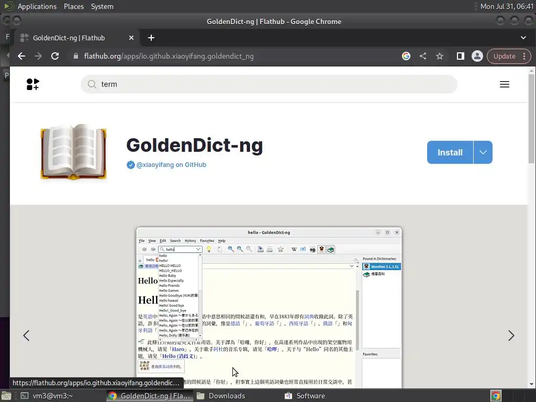The image size is (536, 402).
Task: Open the System menu
Action: click(x=102, y=6)
